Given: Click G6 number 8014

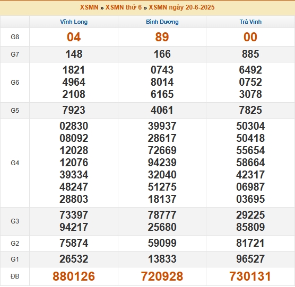Looking at the screenshot, I should pos(162,82).
